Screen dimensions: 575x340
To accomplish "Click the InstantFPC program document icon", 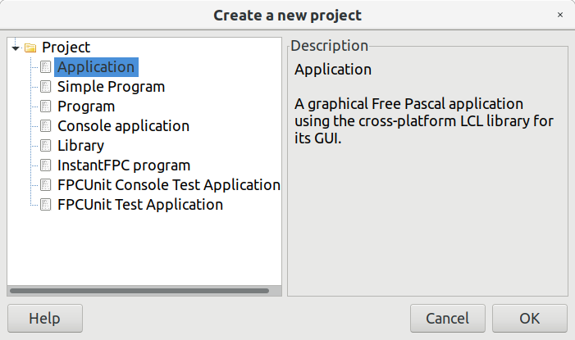I will (x=46, y=165).
